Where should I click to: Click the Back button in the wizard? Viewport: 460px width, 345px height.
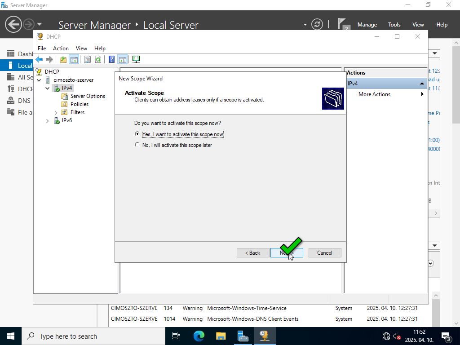(x=253, y=253)
